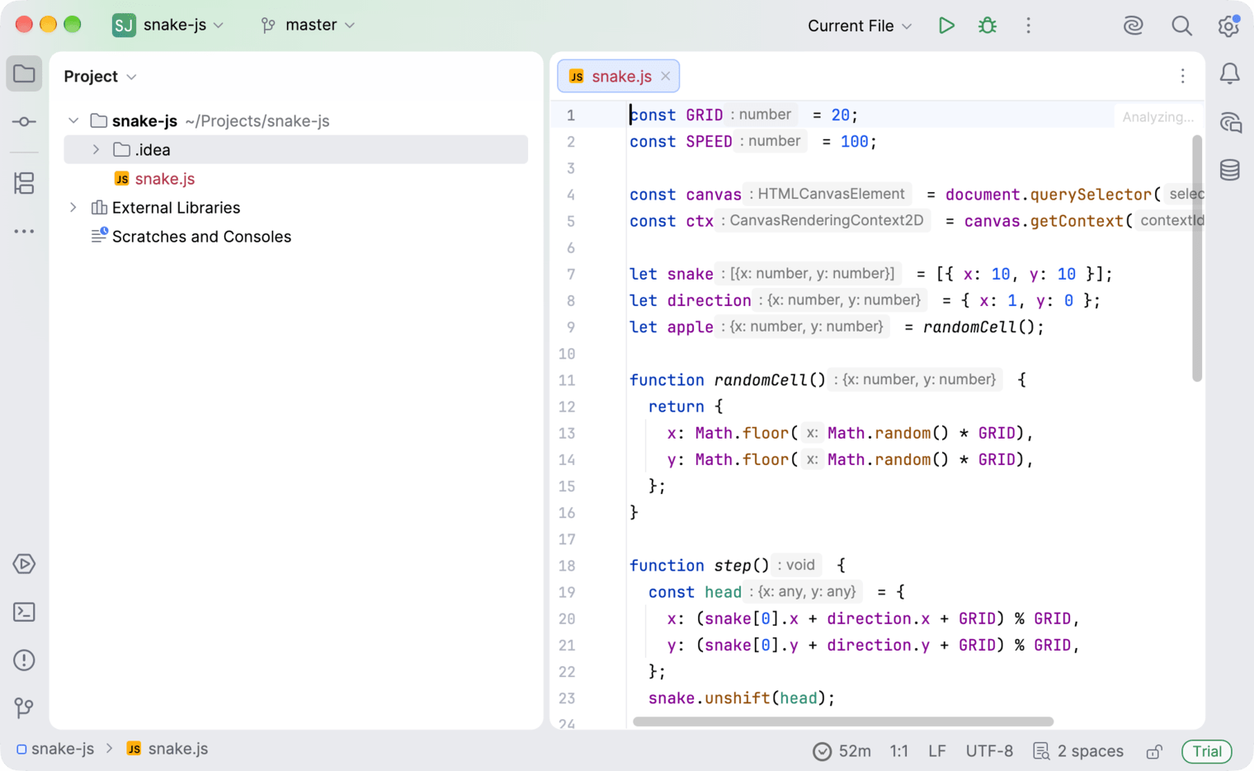The width and height of the screenshot is (1254, 771).
Task: Open the AI chat tool window
Action: 1230,123
